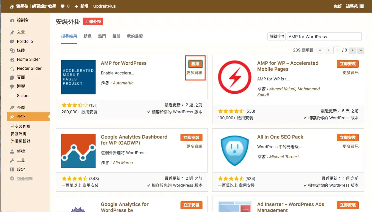372x212 pixels.
Task: Open 更多資訊 for AMP for WP
Action: click(x=351, y=73)
